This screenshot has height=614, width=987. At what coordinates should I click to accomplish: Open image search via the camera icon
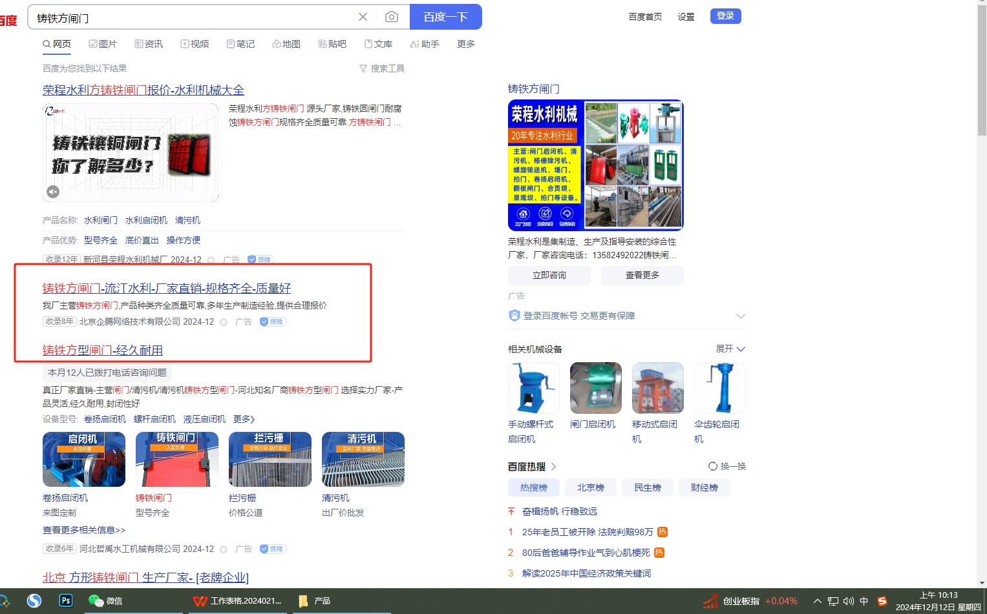[392, 17]
